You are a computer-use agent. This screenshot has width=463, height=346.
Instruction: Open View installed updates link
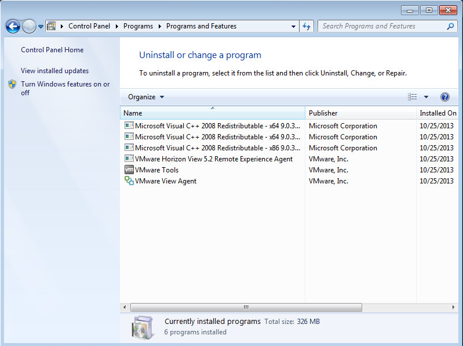pos(54,71)
